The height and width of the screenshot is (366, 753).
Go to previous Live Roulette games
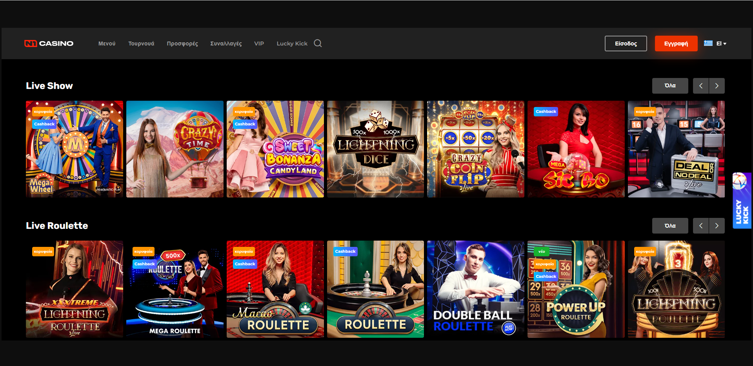[700, 226]
